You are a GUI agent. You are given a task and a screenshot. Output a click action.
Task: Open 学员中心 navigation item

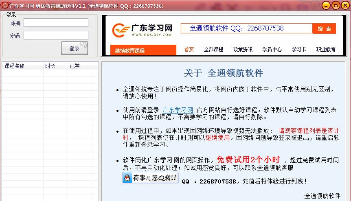[x=272, y=49]
